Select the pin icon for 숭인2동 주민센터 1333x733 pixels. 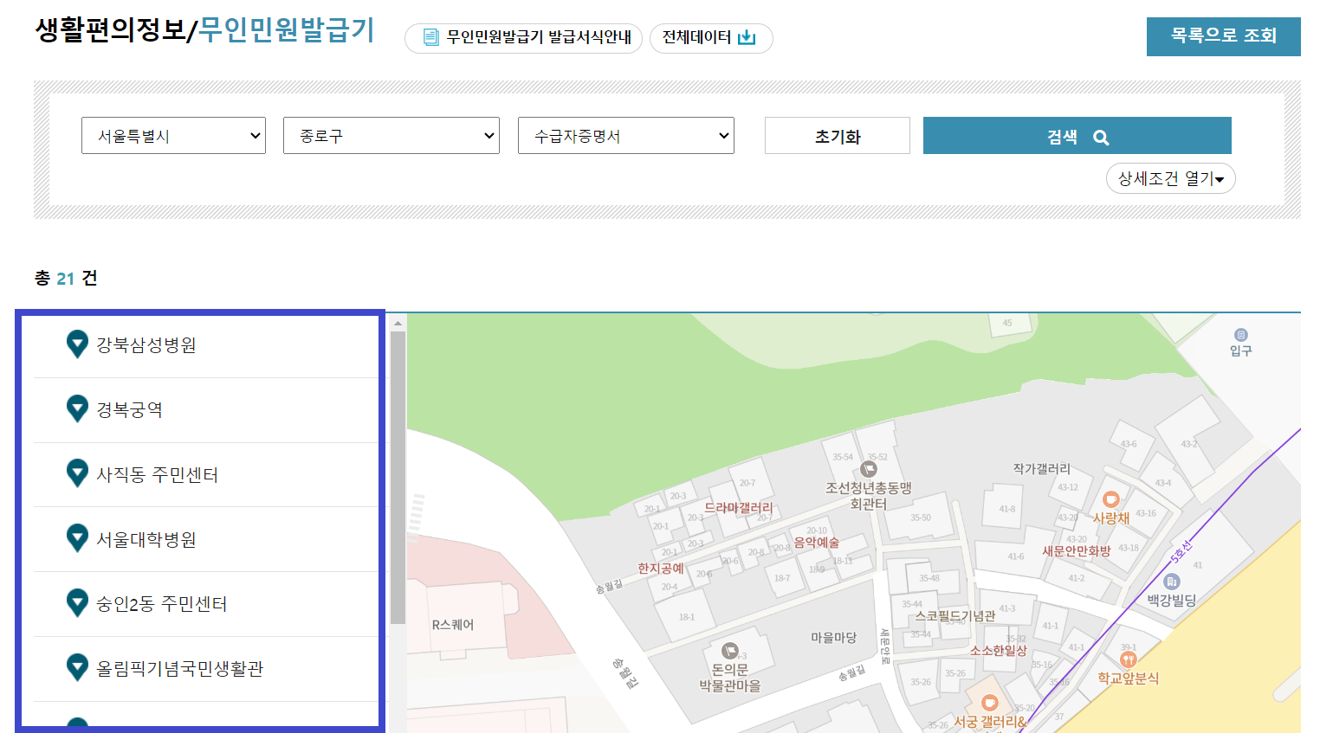click(76, 603)
